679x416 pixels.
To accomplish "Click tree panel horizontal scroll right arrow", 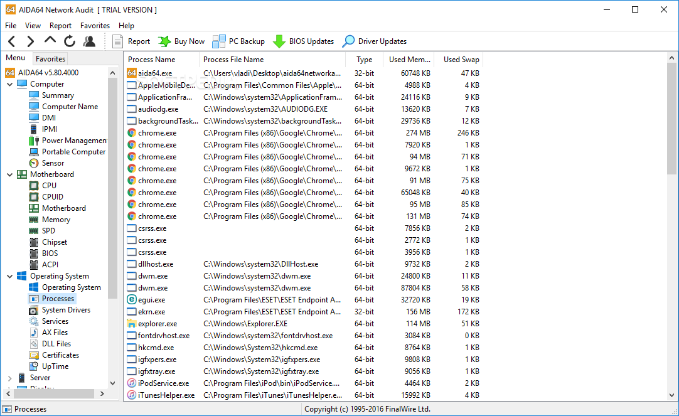I will 102,393.
